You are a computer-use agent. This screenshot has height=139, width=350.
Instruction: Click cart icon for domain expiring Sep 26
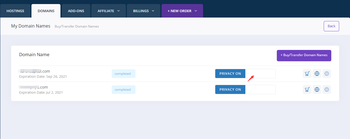307,74
